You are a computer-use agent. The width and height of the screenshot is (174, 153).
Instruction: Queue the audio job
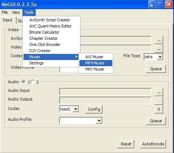156,121
